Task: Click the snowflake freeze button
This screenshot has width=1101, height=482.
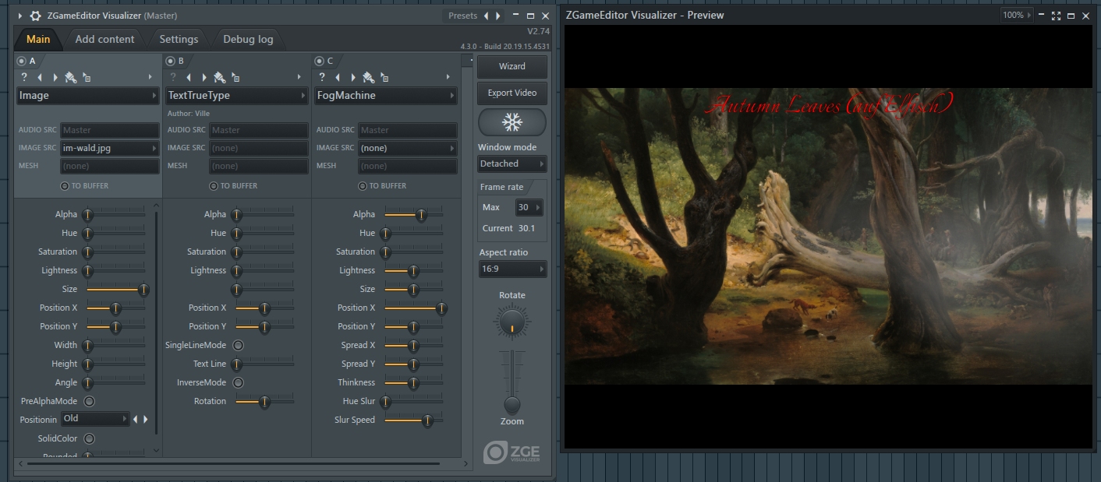Action: click(512, 122)
